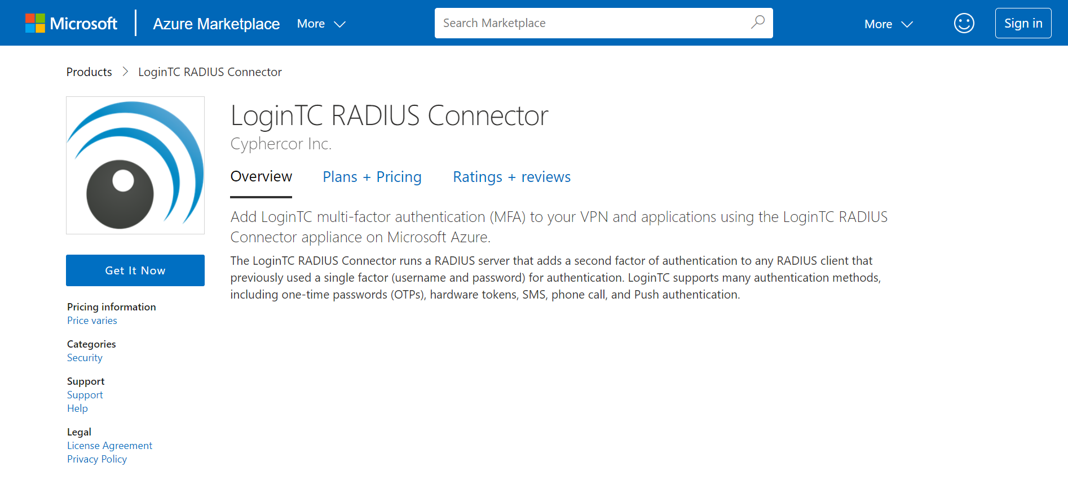Open the Security category link
The image size is (1068, 480).
[x=85, y=358]
